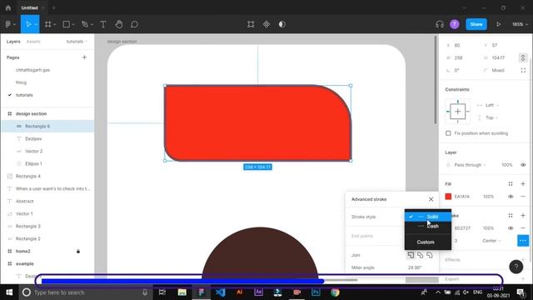The image size is (533, 300).
Task: Enable Fix position when scrolling checkbox
Action: tap(448, 133)
